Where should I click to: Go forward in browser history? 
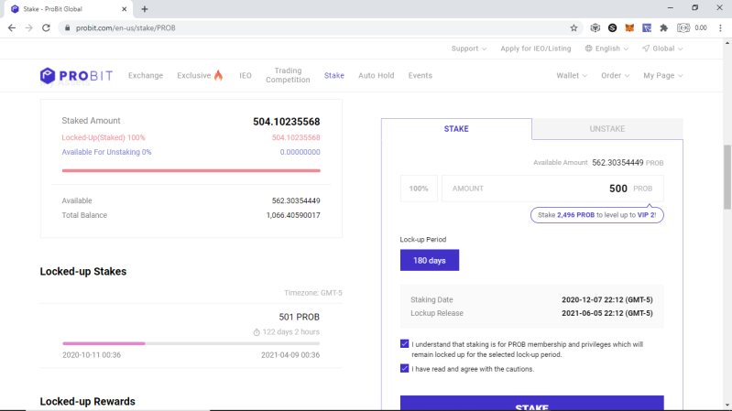point(29,28)
